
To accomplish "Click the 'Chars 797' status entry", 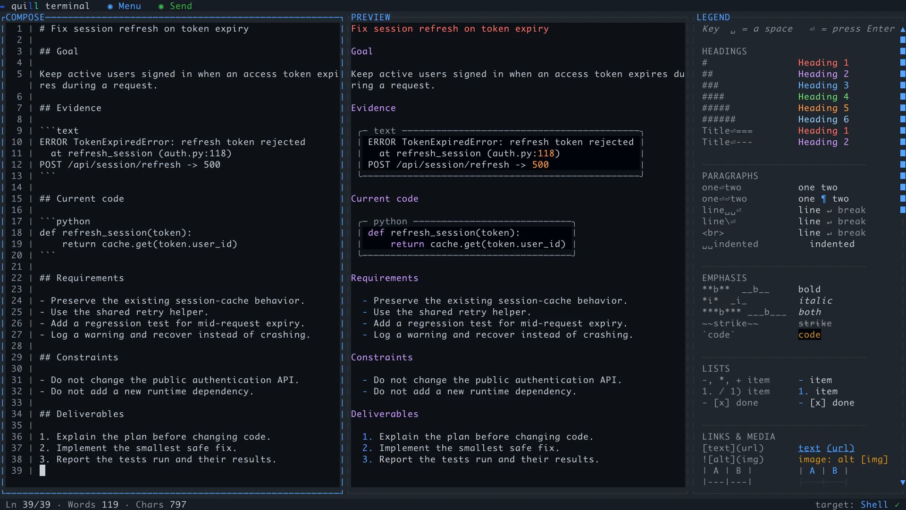I will click(x=161, y=504).
